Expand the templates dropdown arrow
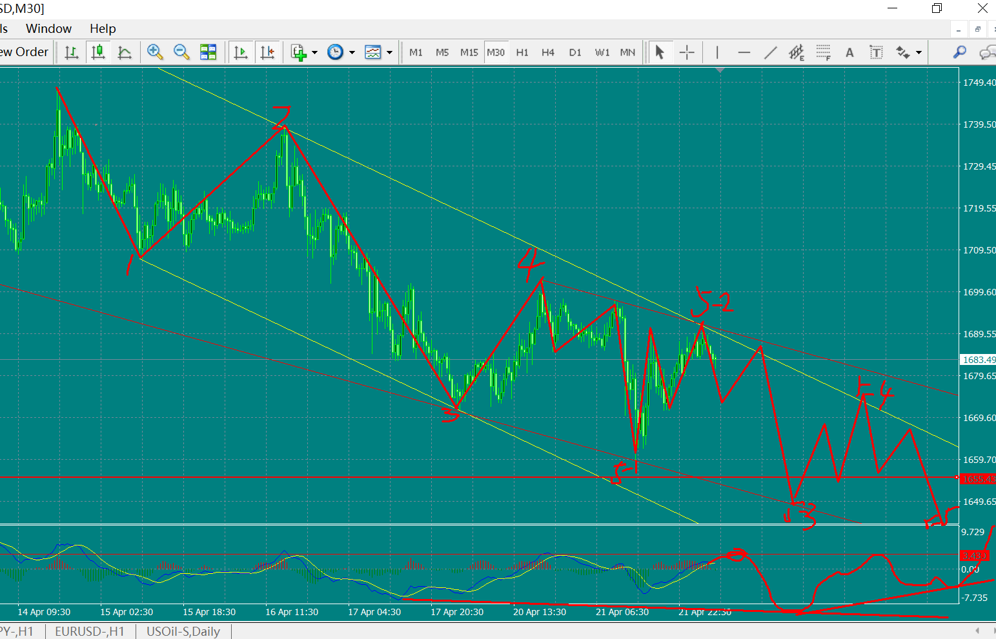The width and height of the screenshot is (996, 639). coord(390,52)
